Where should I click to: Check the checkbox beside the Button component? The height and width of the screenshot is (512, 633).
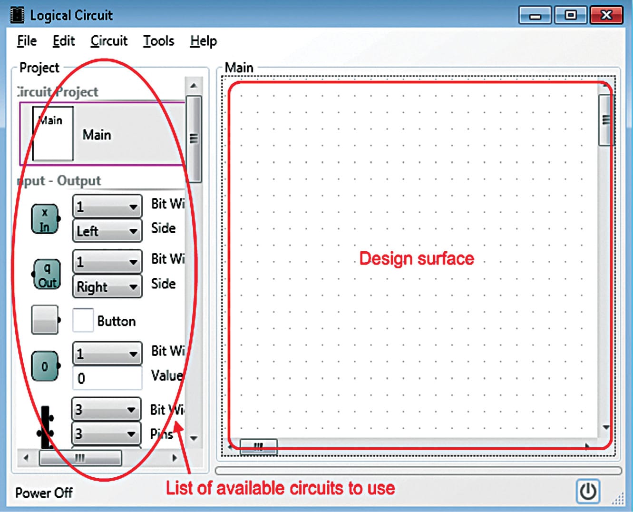click(x=83, y=319)
